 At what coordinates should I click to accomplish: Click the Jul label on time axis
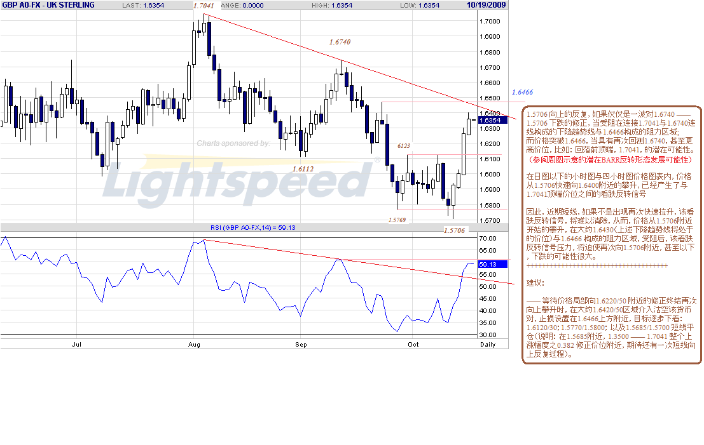[77, 344]
